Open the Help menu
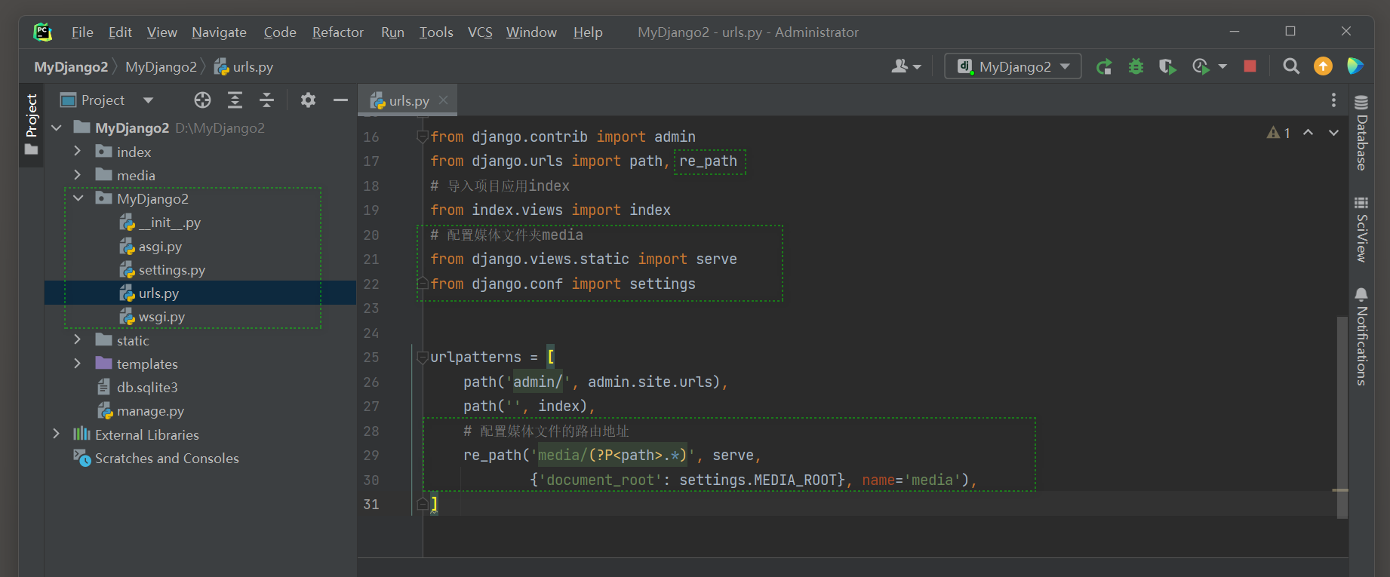Screen dimensions: 1390x577 (x=588, y=32)
